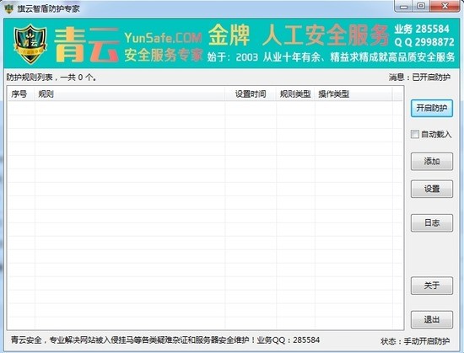Click the empty rule list area
464x353 pixels.
point(205,215)
